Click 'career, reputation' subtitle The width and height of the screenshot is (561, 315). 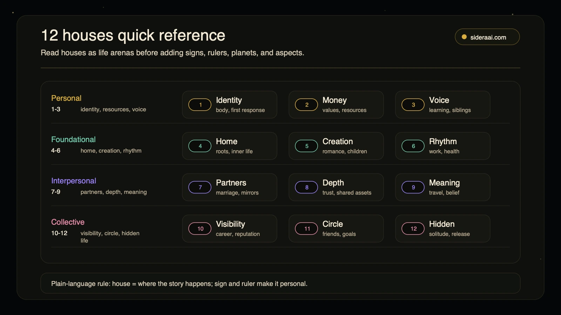click(x=238, y=234)
